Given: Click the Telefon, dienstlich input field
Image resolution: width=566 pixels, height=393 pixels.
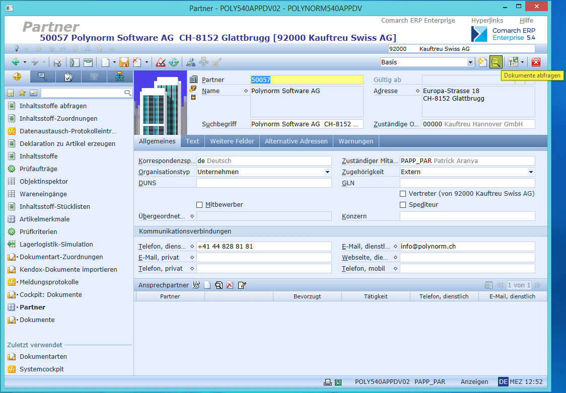Looking at the screenshot, I should tap(264, 246).
